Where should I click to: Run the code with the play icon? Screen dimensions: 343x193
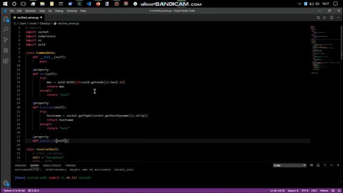coord(325,18)
